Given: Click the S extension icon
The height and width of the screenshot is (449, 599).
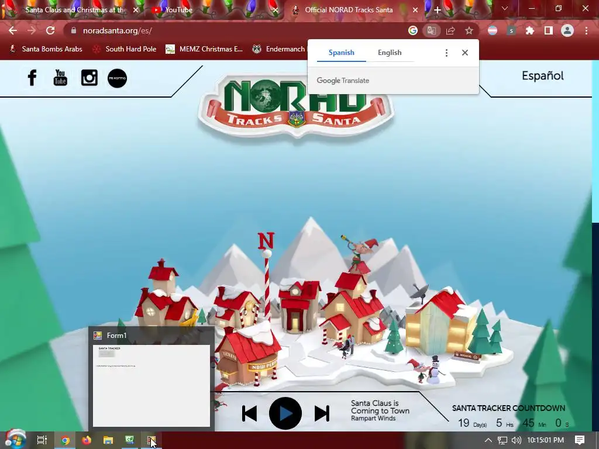Looking at the screenshot, I should pyautogui.click(x=511, y=30).
